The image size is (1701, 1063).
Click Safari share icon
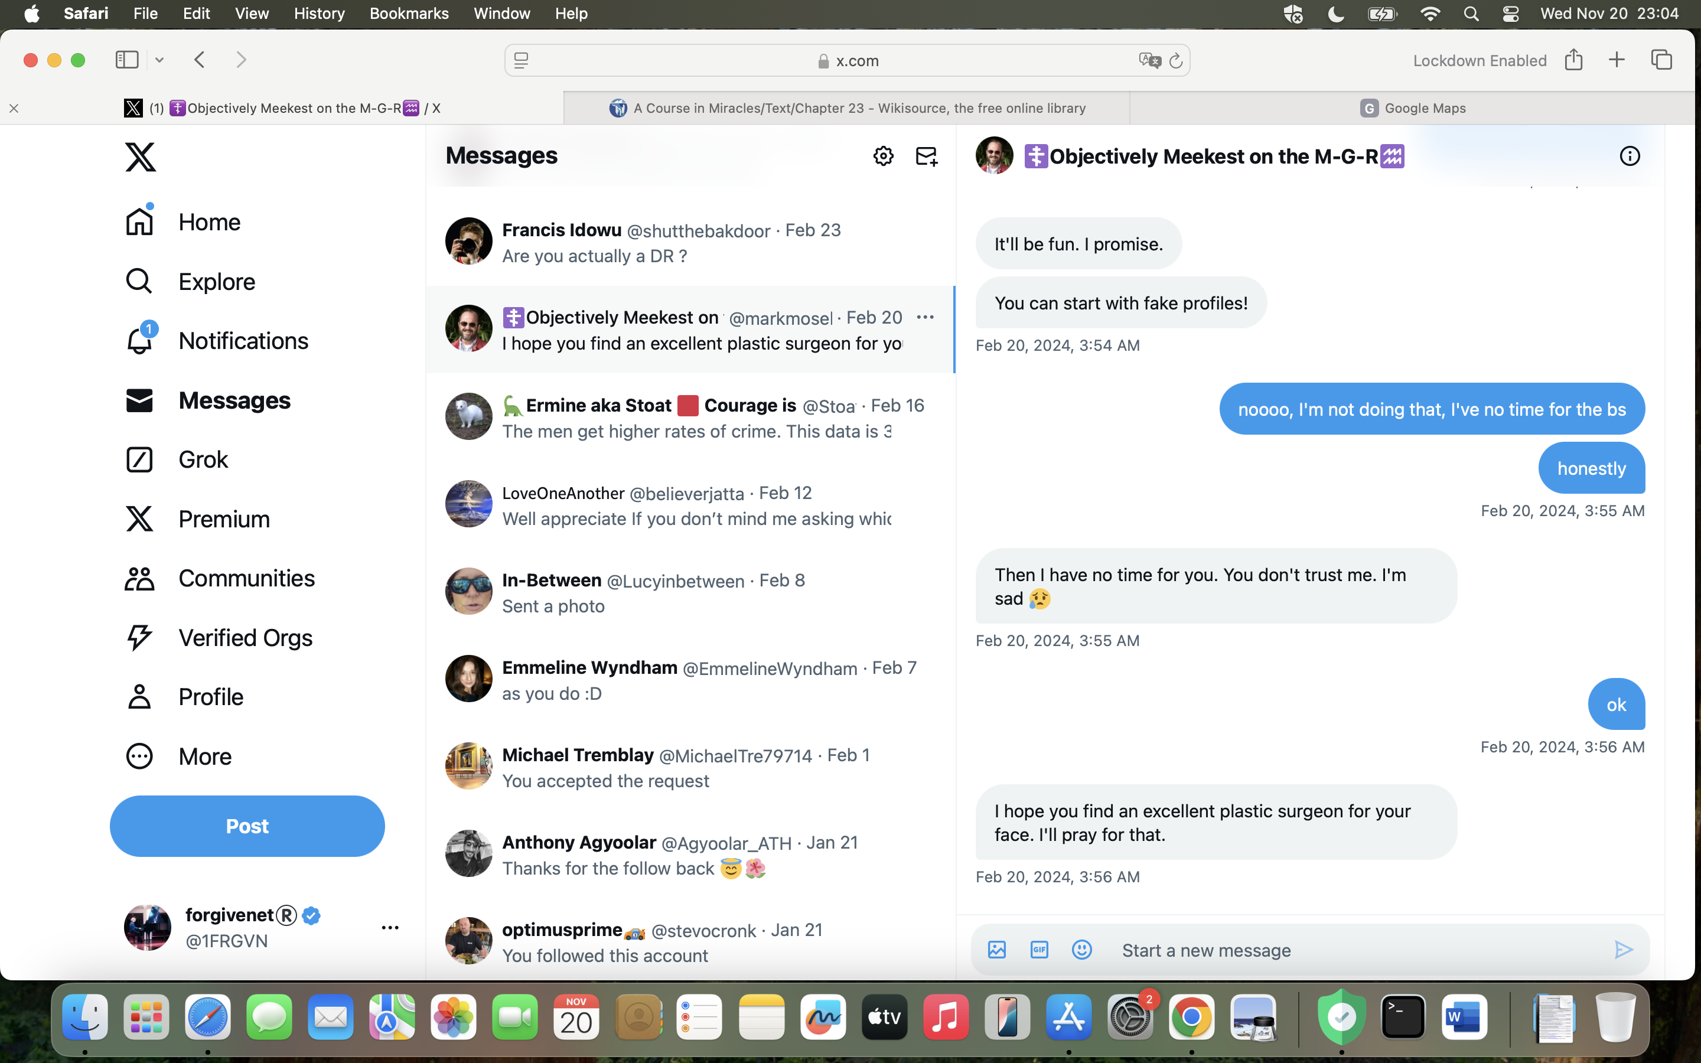coord(1574,60)
